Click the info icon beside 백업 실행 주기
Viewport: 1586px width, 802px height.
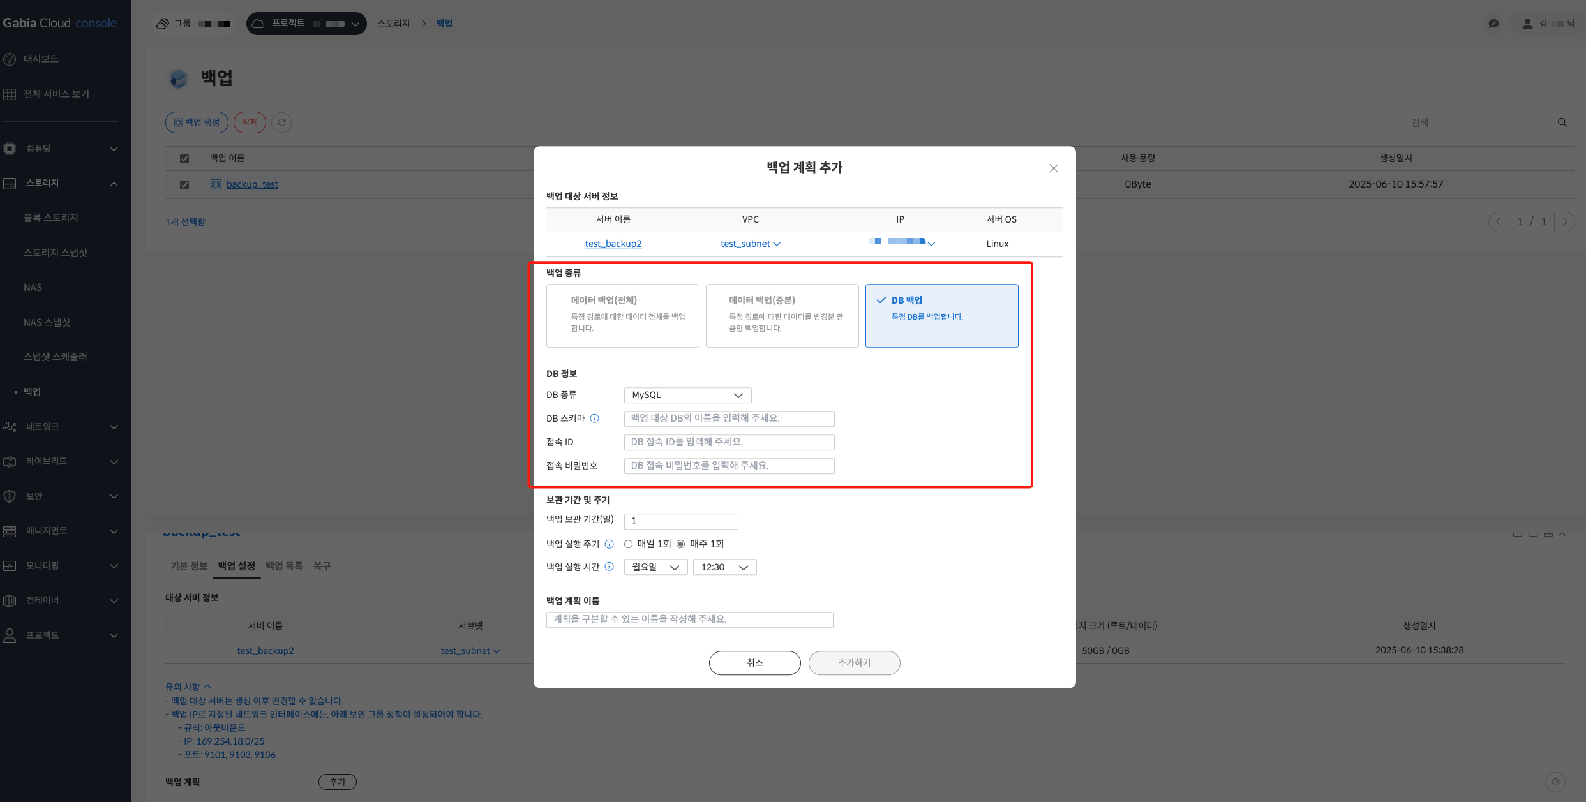(609, 544)
